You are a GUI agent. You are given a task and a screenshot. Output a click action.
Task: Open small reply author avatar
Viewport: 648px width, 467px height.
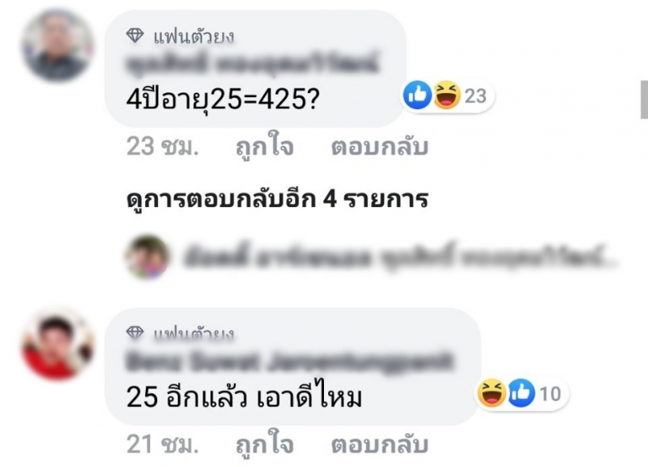147,257
